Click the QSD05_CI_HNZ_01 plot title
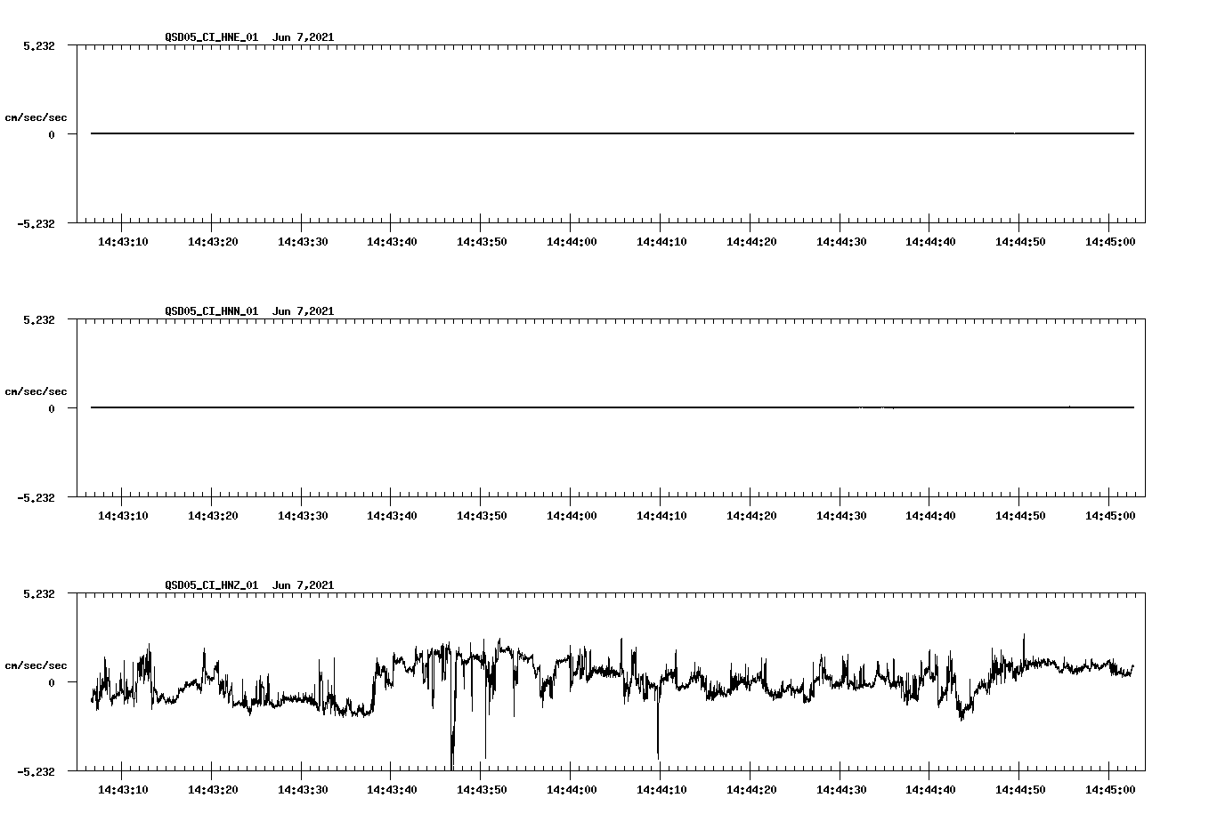 click(x=249, y=585)
